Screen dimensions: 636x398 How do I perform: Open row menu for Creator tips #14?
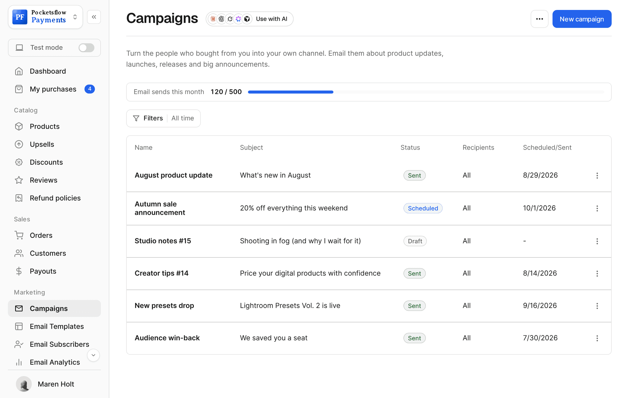coord(597,274)
